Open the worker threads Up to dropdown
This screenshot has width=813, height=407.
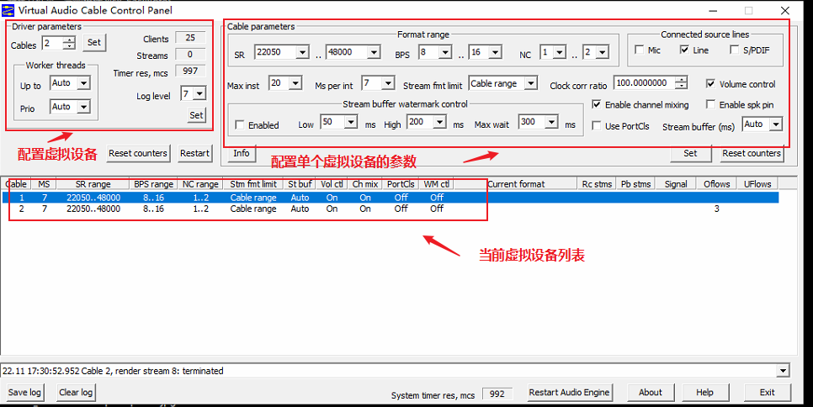pyautogui.click(x=83, y=83)
